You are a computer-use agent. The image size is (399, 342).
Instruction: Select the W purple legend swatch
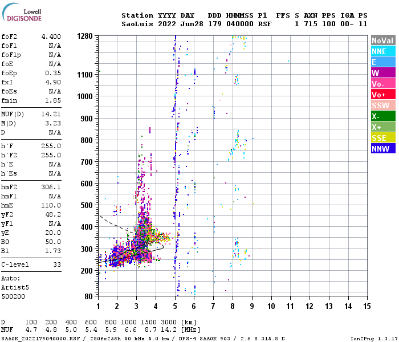pyautogui.click(x=383, y=73)
